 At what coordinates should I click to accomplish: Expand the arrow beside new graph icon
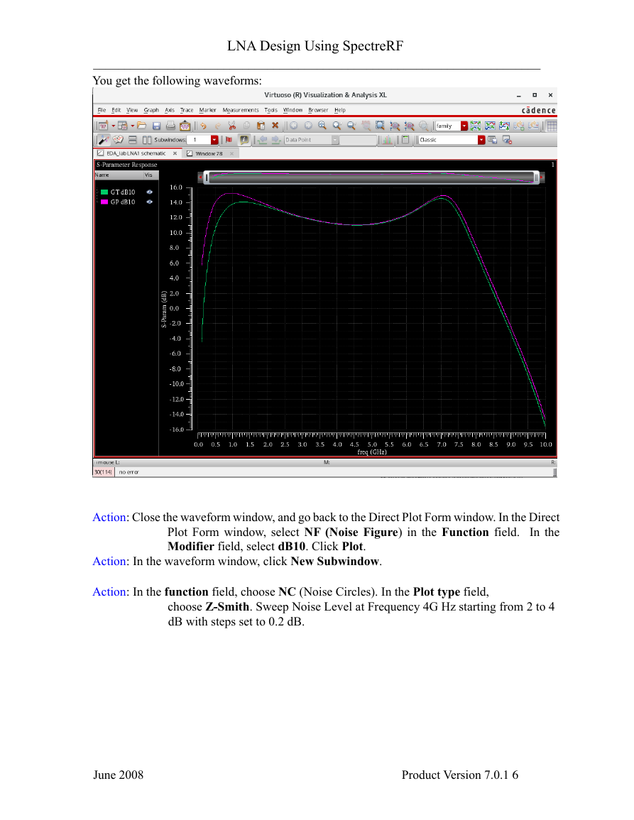click(113, 126)
